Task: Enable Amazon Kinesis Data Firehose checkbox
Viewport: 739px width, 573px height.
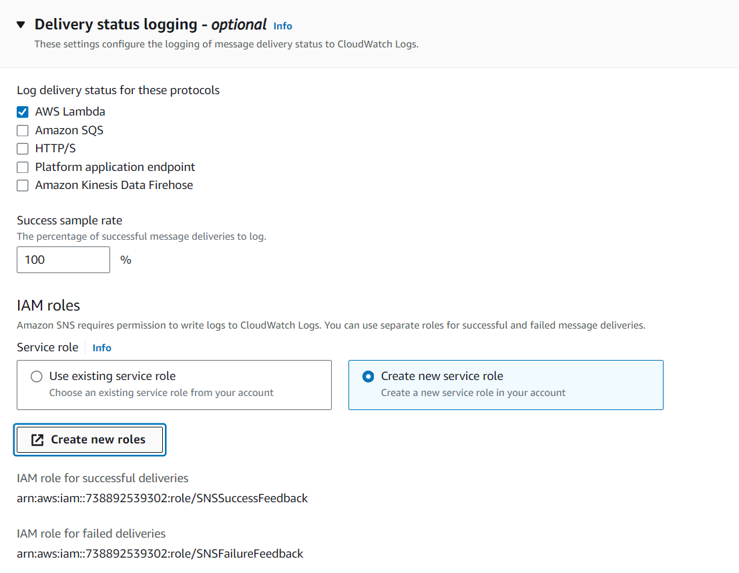Action: click(23, 186)
